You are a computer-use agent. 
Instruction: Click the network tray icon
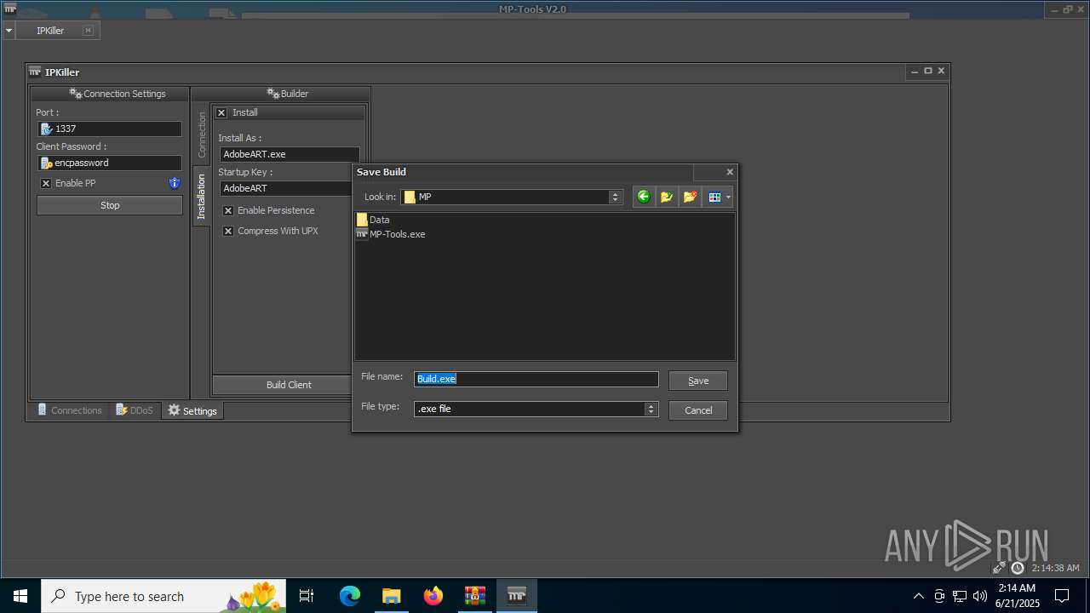[960, 596]
